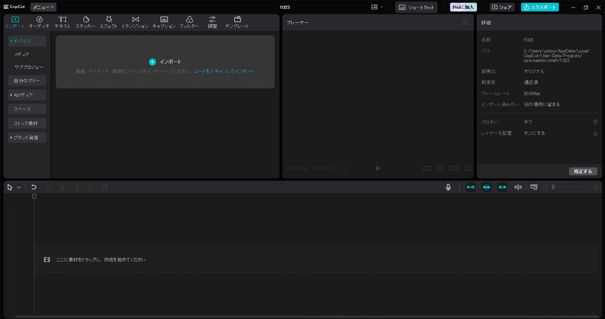Toggle the clip linkage option
Screen dimensions: 605x319
pos(502,187)
